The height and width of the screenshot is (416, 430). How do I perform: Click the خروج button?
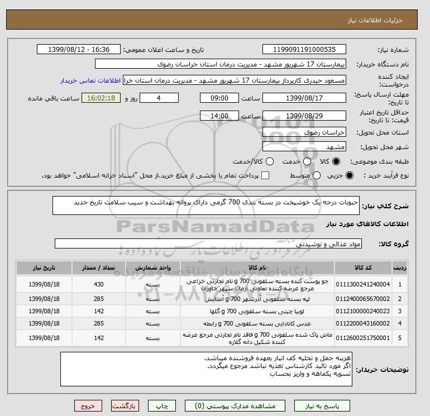coord(88,406)
